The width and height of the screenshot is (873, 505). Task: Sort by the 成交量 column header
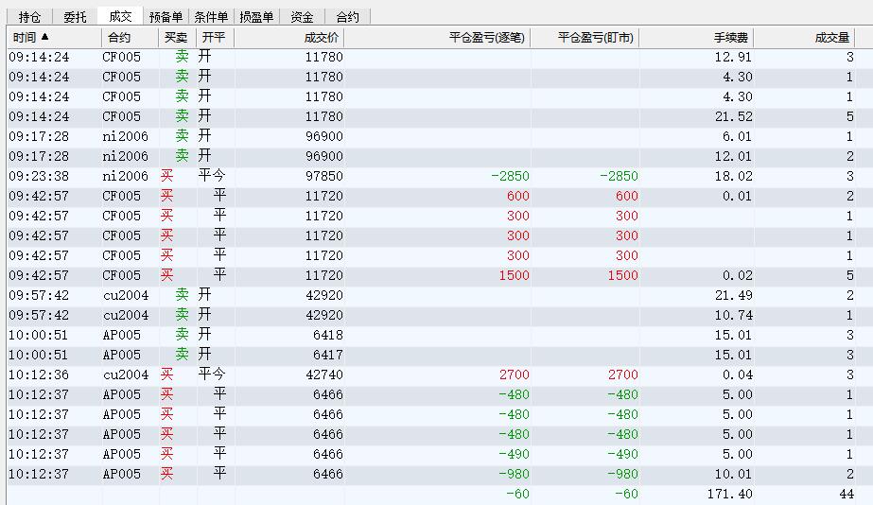click(x=805, y=37)
